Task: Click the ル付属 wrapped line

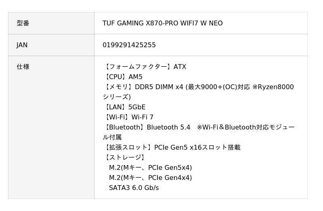Action: click(x=112, y=138)
